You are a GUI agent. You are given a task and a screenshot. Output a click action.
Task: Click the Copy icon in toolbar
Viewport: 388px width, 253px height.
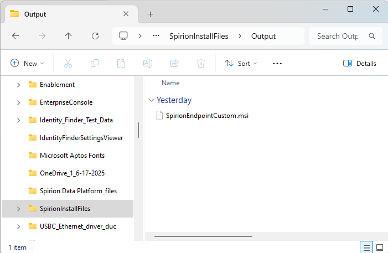[95, 64]
